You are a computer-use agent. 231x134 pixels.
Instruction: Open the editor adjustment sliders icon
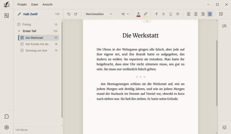(224, 127)
